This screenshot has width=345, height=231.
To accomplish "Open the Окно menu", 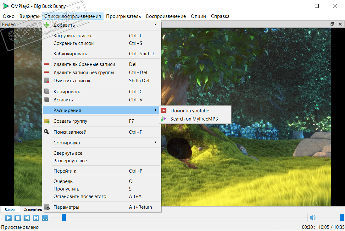I will (8, 16).
